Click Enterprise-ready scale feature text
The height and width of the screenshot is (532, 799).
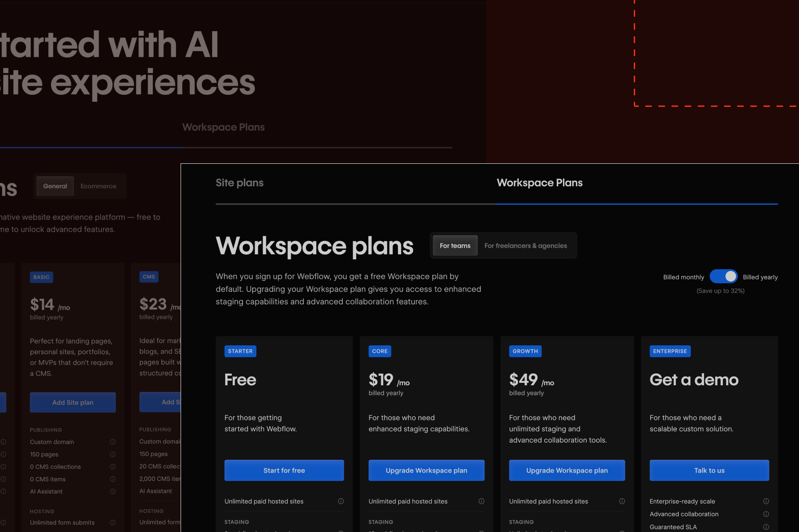(x=682, y=501)
